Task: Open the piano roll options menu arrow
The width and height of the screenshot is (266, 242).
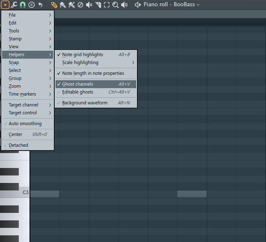Action: [x=5, y=5]
